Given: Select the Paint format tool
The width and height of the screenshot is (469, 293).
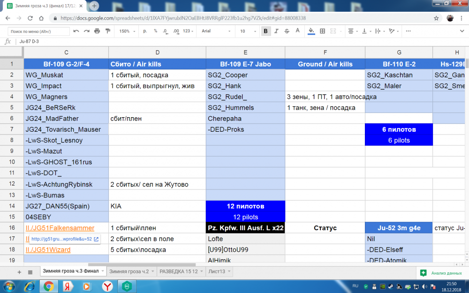Looking at the screenshot, I should click(107, 30).
